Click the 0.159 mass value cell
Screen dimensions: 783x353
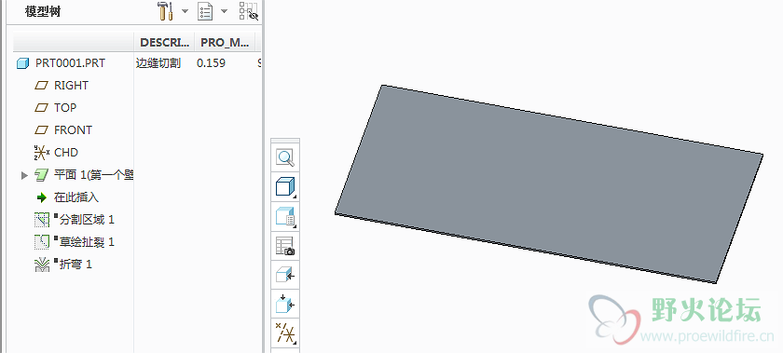(212, 63)
